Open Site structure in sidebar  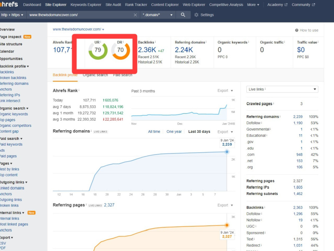pyautogui.click(x=11, y=44)
